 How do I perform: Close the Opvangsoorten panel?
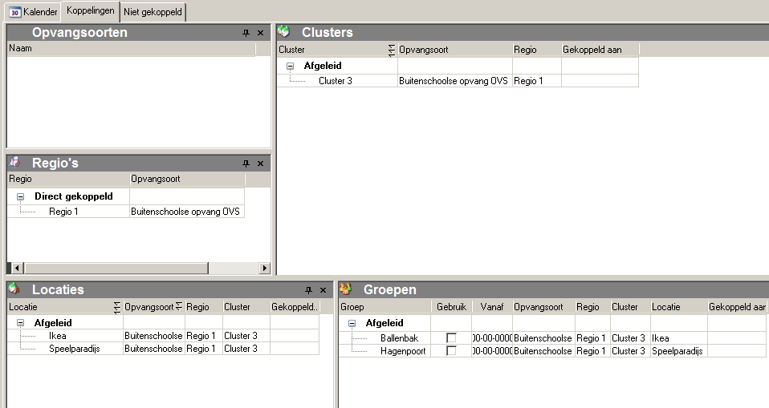click(x=260, y=33)
